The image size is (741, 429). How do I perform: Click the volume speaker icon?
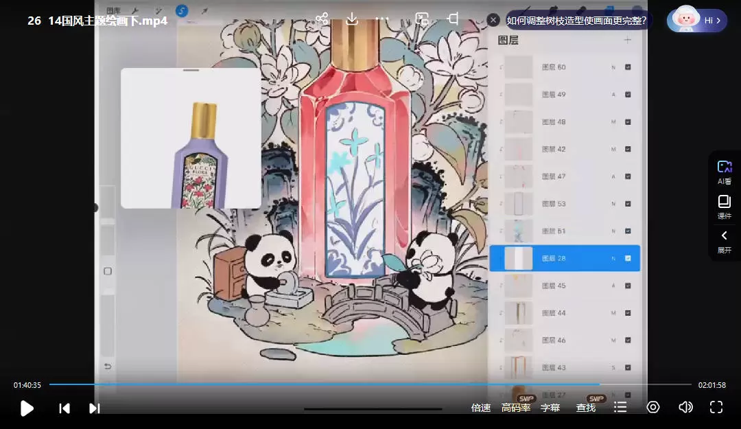(685, 407)
